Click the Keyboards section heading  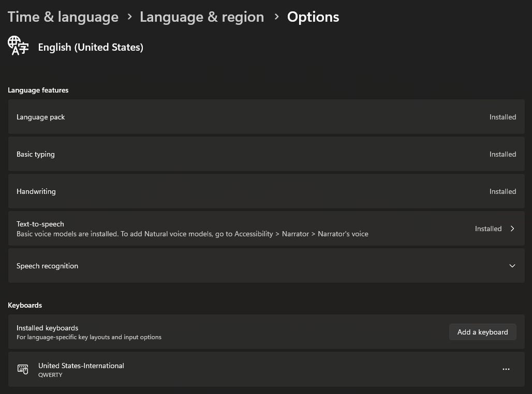click(x=25, y=305)
